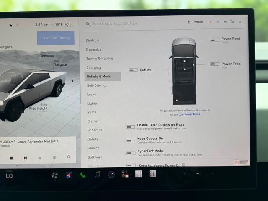Open the Display settings section
268x201 pixels.
tap(93, 121)
